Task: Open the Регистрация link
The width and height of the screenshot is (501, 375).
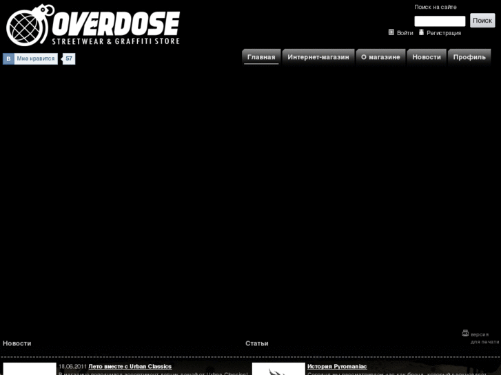Action: pyautogui.click(x=444, y=33)
